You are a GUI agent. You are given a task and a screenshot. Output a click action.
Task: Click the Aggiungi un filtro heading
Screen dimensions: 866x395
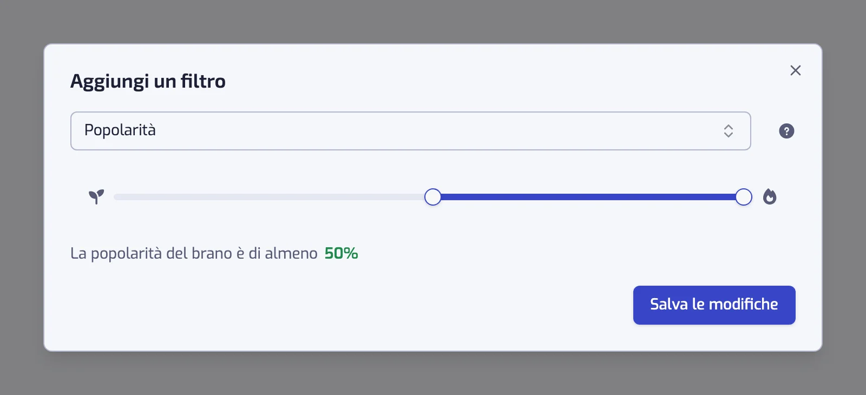[148, 81]
